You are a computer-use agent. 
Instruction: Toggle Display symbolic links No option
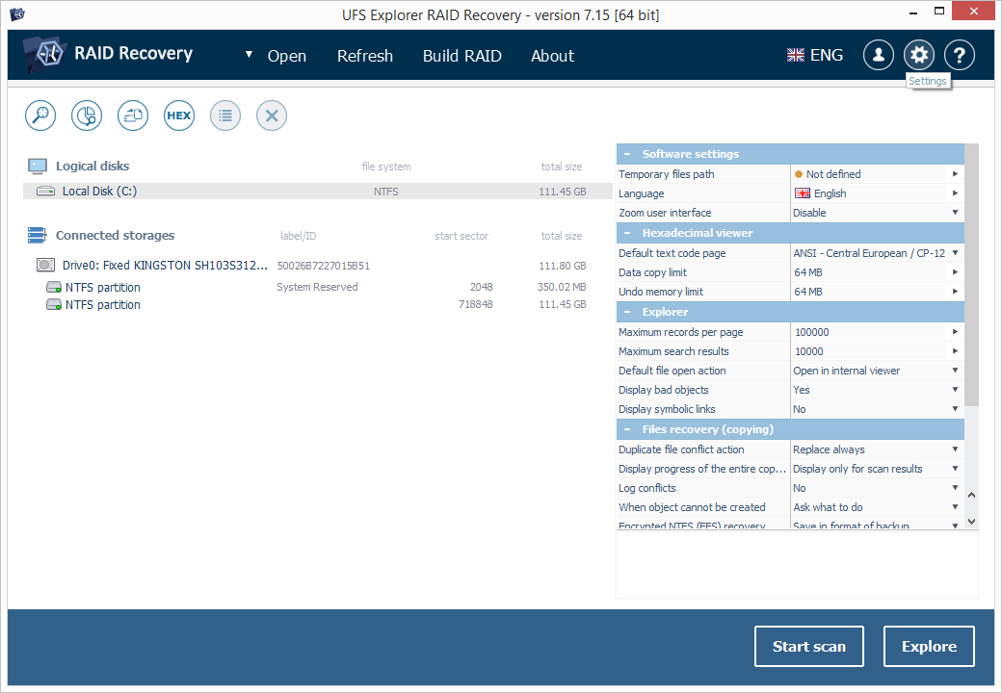click(876, 409)
